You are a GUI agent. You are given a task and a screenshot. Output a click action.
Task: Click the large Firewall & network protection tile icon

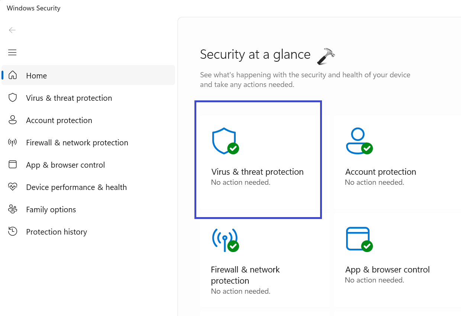pos(225,239)
